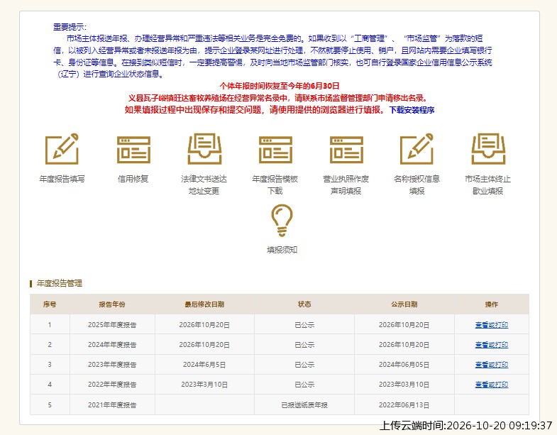This screenshot has height=435, width=557.
Task: Click the 报告年份 column header
Action: (112, 304)
